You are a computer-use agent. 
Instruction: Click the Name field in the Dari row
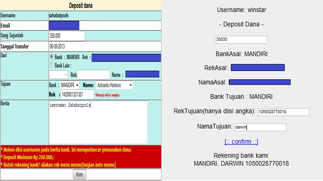click(142, 74)
